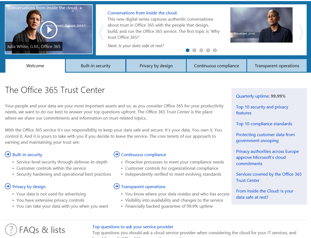Viewport: 311px width, 238px height.
Task: Open Top 10 security and privacy features
Action: point(262,110)
